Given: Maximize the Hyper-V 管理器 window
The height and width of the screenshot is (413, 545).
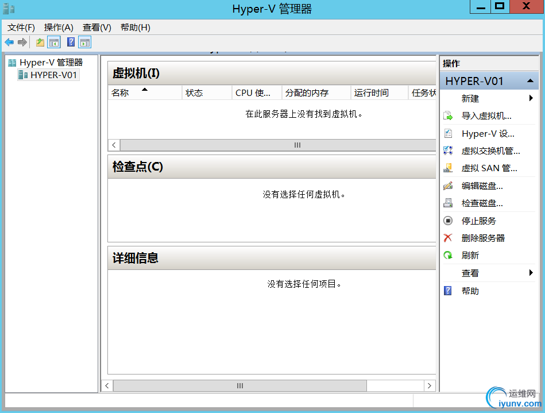Looking at the screenshot, I should coord(500,6).
